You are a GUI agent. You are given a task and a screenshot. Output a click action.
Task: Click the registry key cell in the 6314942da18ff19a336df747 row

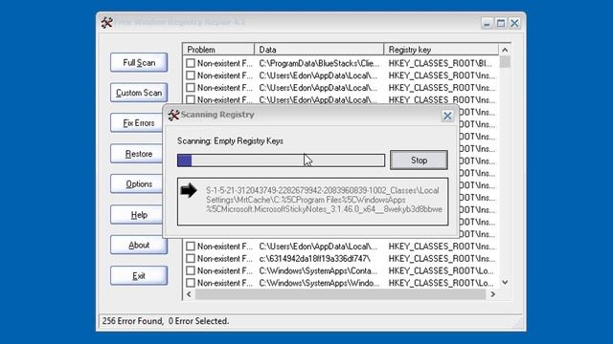(442, 258)
